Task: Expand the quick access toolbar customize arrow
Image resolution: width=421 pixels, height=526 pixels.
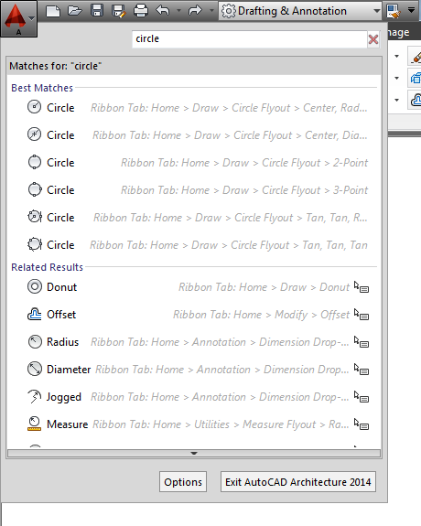Action: coord(411,11)
